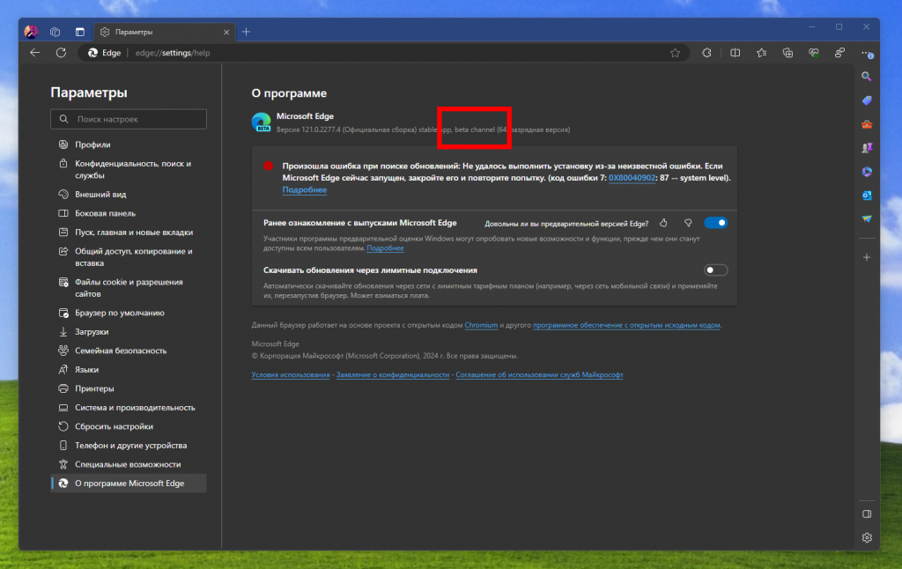Open Settings and more ellipsis menu

coord(867,53)
